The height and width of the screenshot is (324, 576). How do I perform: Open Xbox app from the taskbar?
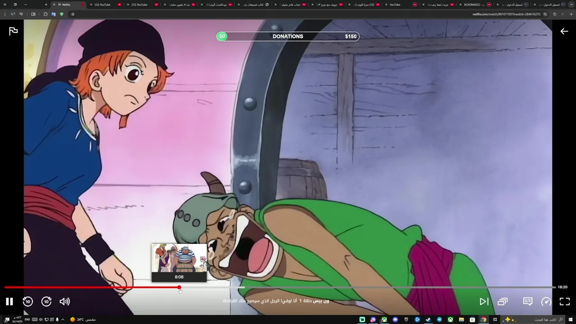(x=450, y=319)
